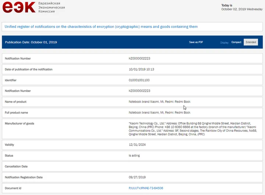
Task: Click Save as PDF
Action: tap(196, 42)
